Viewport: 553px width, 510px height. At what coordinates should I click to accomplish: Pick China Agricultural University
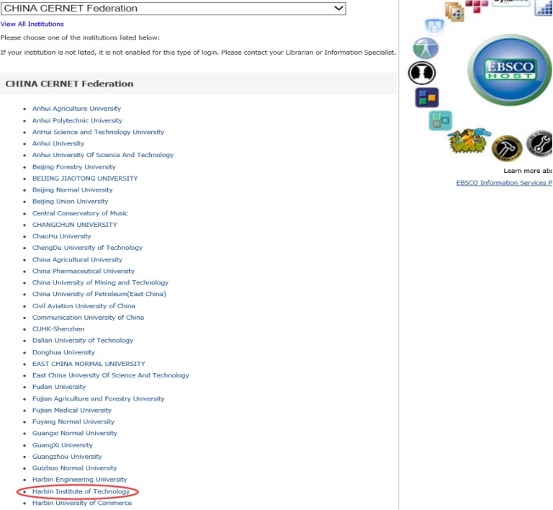(77, 259)
